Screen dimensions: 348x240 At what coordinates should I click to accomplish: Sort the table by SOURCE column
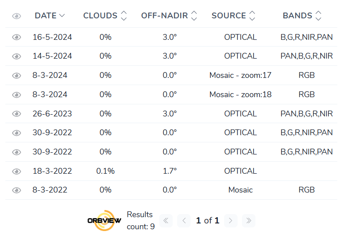(x=252, y=16)
